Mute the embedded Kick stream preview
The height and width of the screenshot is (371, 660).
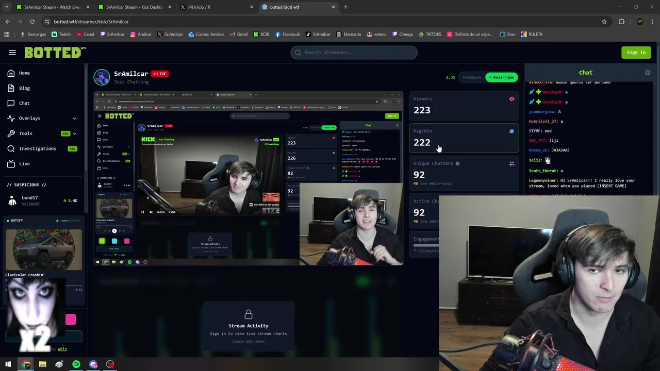pyautogui.click(x=151, y=212)
